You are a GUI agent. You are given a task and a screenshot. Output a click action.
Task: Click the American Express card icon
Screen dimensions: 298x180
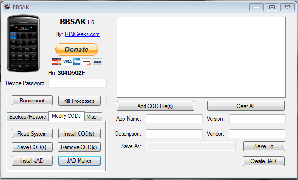pos(77,62)
